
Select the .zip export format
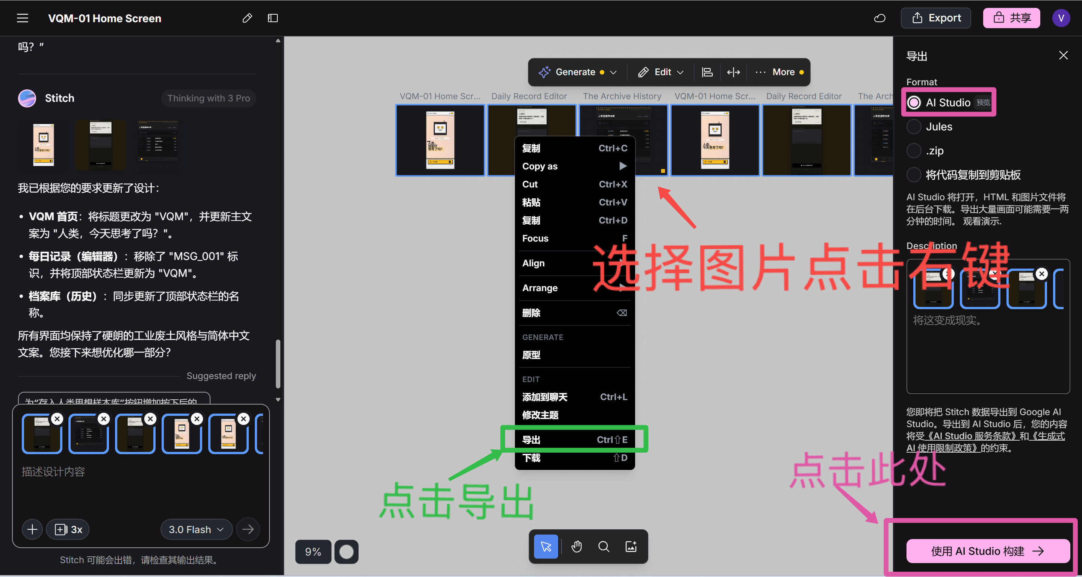coord(914,151)
